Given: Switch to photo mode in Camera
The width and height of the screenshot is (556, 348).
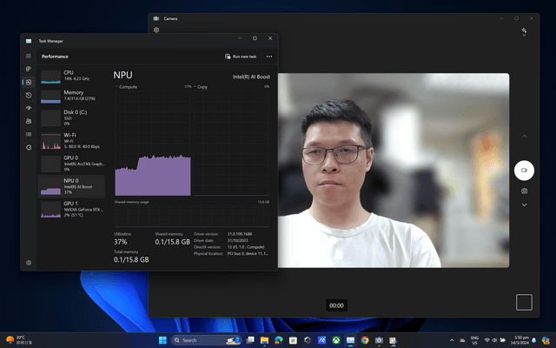Looking at the screenshot, I should [524, 191].
